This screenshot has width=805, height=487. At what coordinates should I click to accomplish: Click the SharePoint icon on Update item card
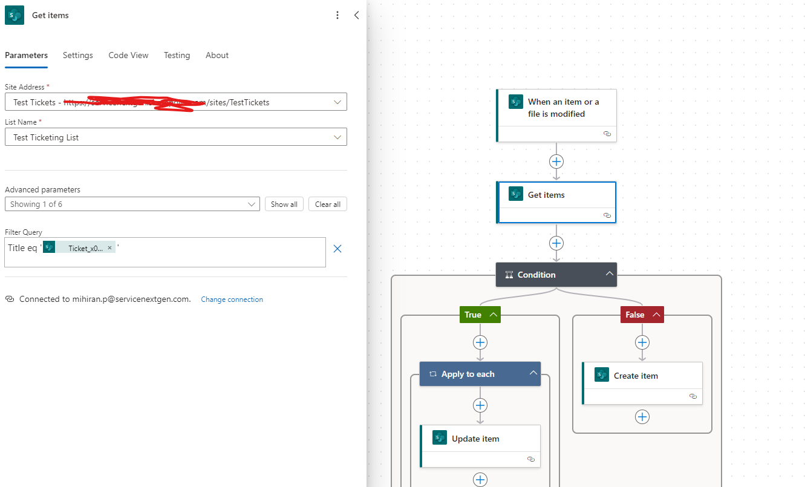coord(440,438)
